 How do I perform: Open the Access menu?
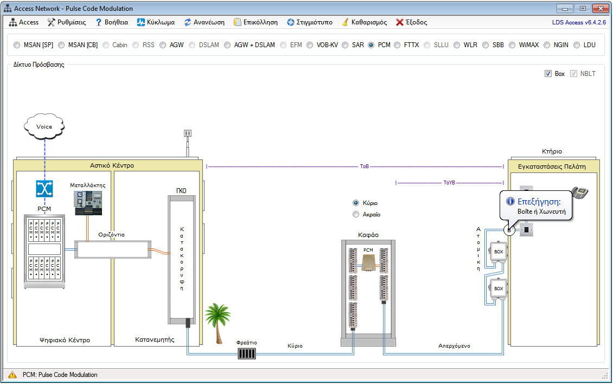(x=24, y=22)
